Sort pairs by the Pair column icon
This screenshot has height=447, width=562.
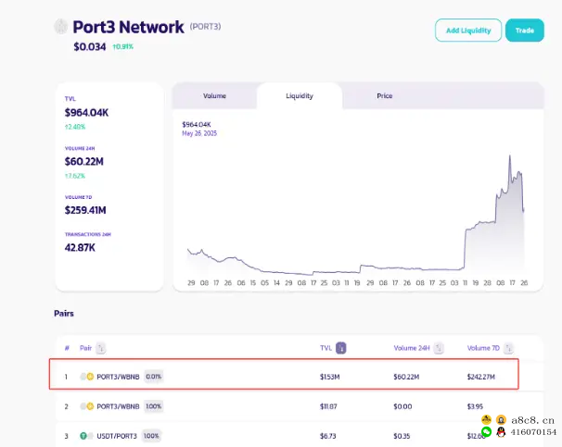pyautogui.click(x=101, y=348)
